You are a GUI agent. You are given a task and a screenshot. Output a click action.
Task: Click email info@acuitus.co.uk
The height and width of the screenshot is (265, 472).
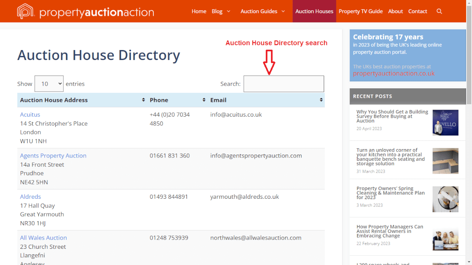point(236,114)
